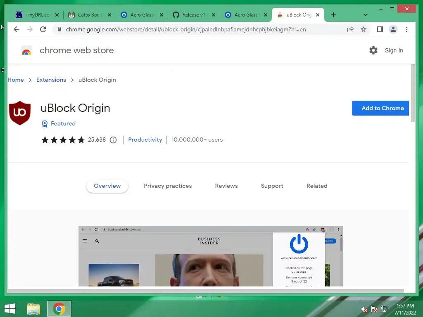The image size is (423, 317).
Task: Open a new tab with the plus button
Action: pyautogui.click(x=333, y=15)
